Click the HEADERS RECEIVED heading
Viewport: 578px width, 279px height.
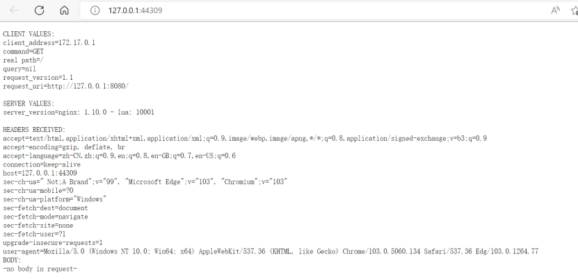coord(34,130)
